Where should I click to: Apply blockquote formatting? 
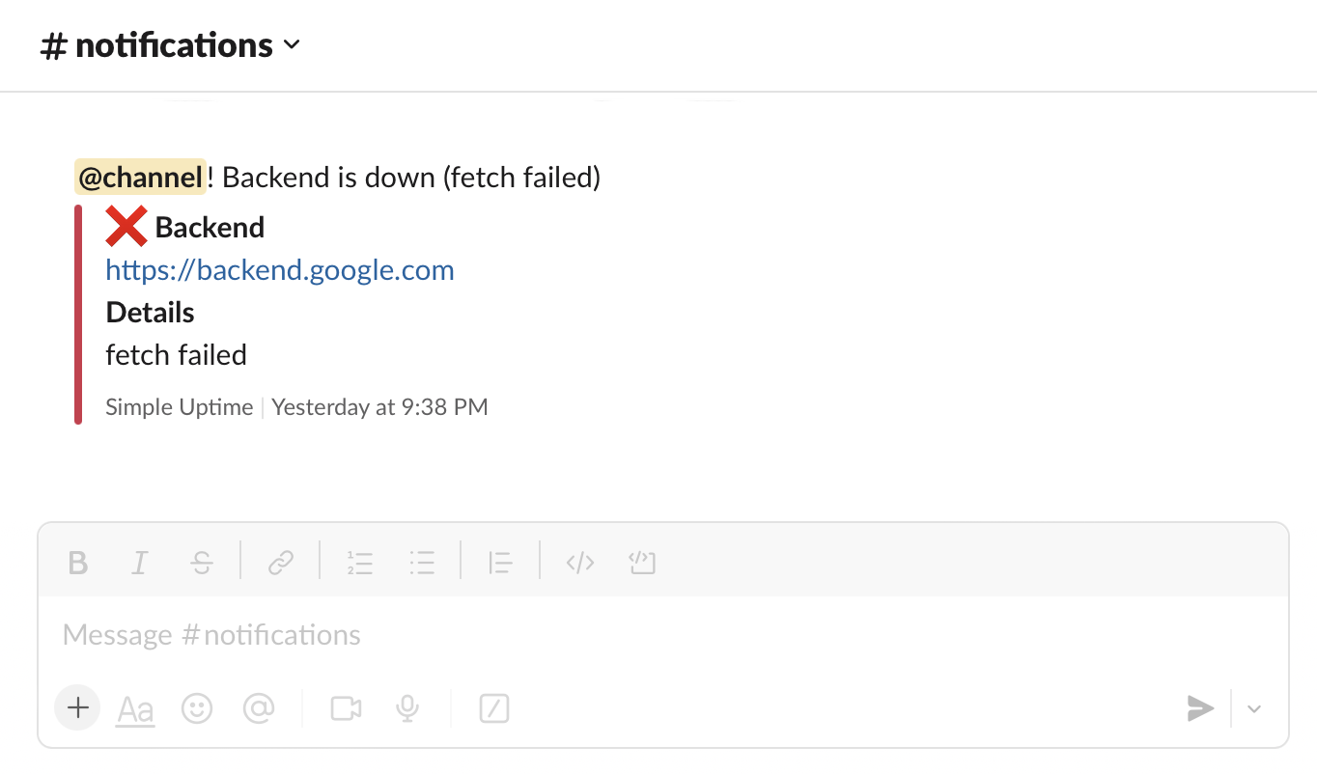[500, 563]
